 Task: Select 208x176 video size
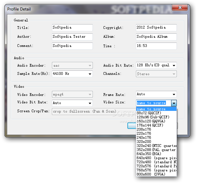coord(156,129)
